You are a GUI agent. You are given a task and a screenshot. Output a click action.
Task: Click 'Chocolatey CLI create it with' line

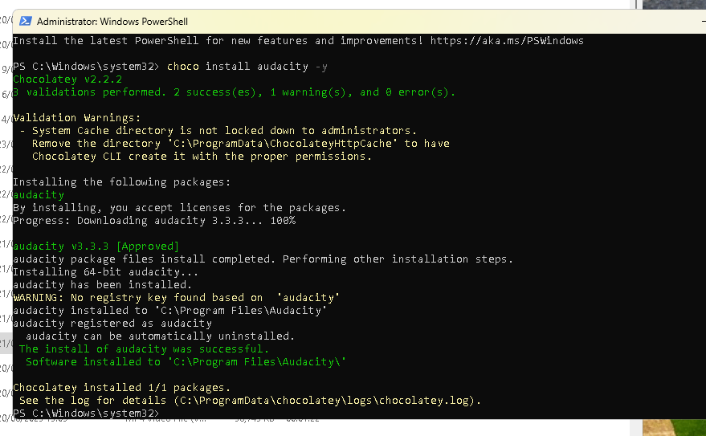coord(202,156)
